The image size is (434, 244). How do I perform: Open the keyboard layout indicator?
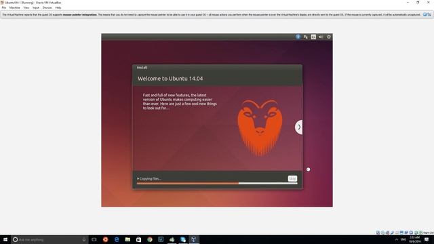pyautogui.click(x=313, y=37)
